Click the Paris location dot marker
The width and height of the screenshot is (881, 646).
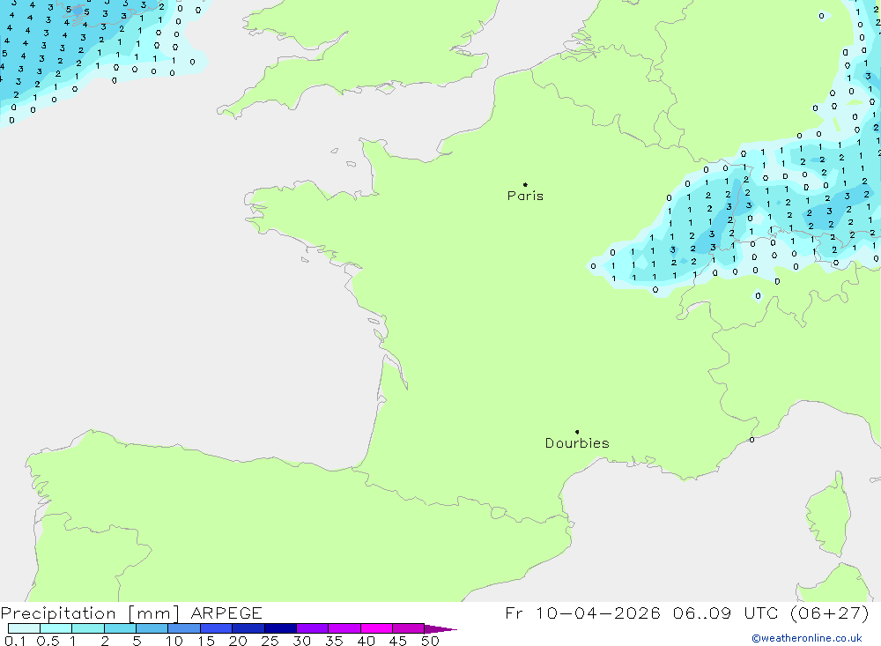[525, 184]
